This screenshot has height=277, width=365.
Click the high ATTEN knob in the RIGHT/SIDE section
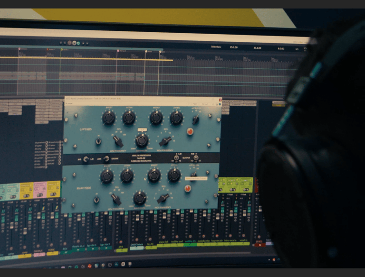pyautogui.click(x=174, y=175)
